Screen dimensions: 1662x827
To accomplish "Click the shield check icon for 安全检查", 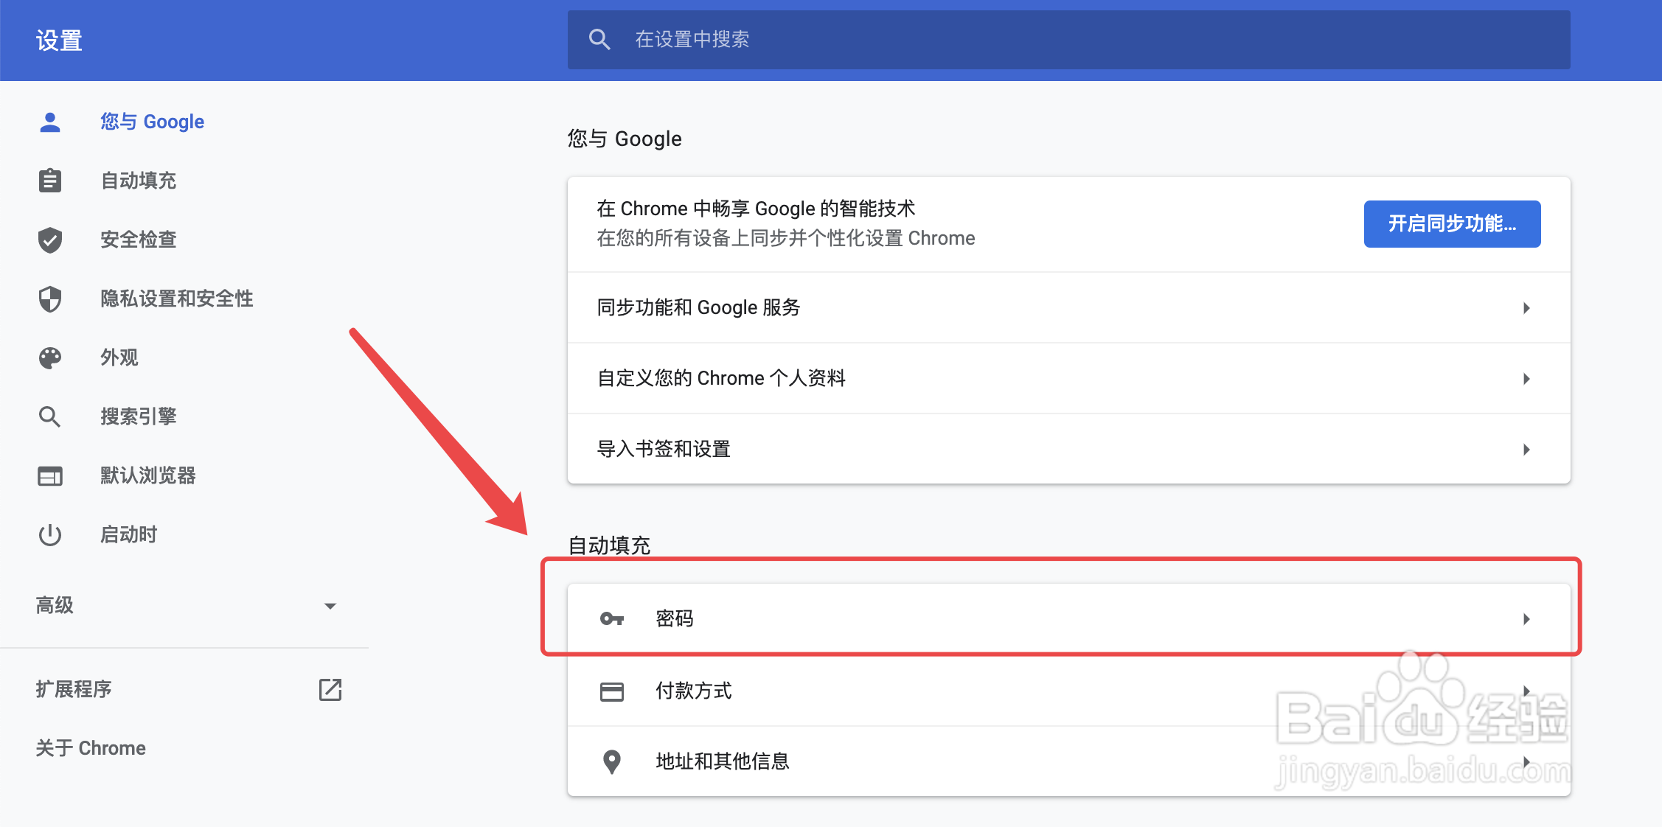I will pyautogui.click(x=50, y=240).
